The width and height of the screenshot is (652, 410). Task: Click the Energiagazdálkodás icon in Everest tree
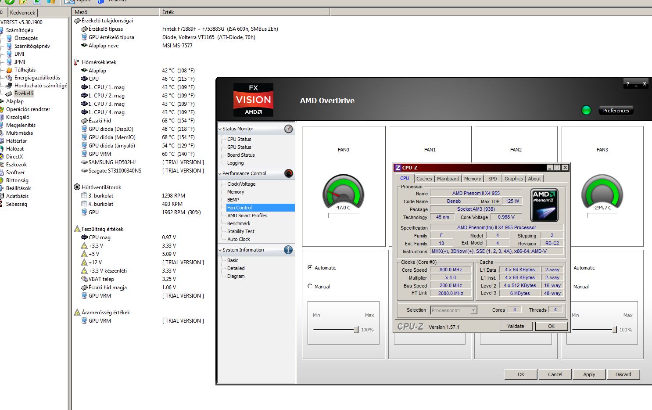[x=9, y=78]
